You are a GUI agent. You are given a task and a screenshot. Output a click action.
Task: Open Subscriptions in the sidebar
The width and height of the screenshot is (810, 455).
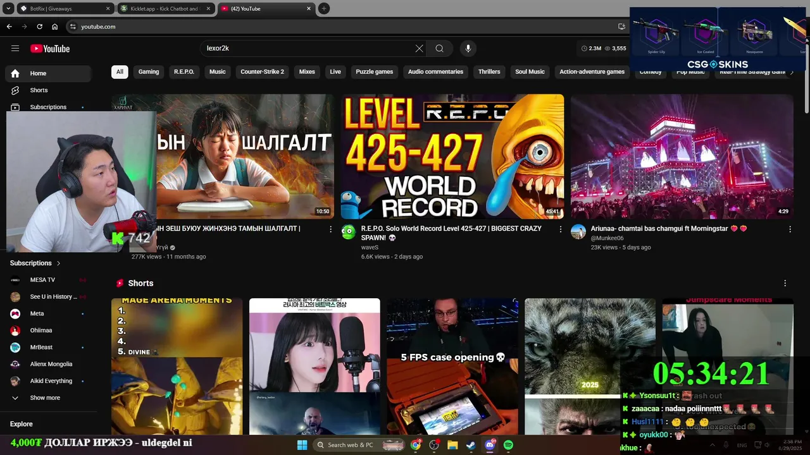(48, 107)
